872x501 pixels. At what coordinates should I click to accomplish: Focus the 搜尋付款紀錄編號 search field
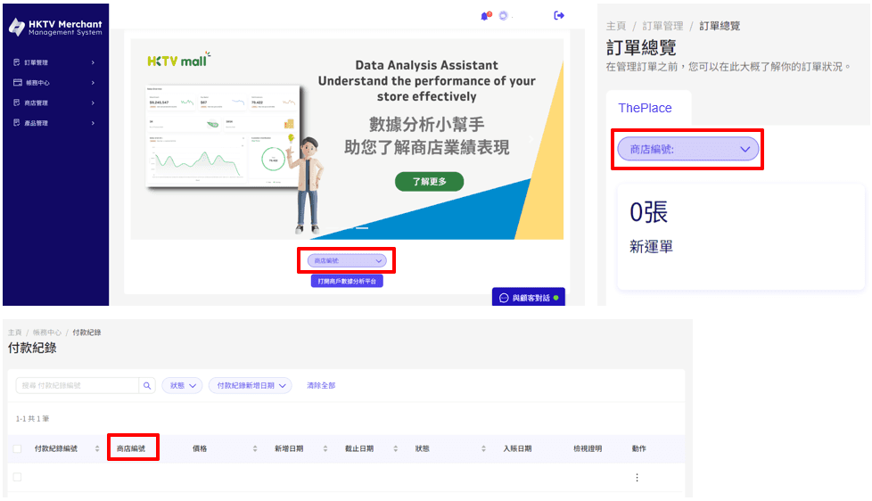coord(78,385)
